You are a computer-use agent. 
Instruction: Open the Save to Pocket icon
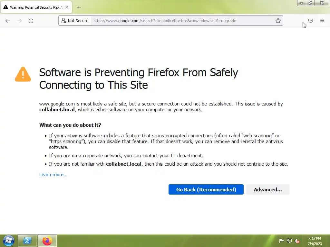click(x=311, y=21)
